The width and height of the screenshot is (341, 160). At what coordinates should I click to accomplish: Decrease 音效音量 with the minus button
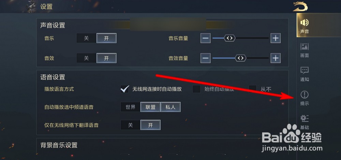click(x=206, y=58)
